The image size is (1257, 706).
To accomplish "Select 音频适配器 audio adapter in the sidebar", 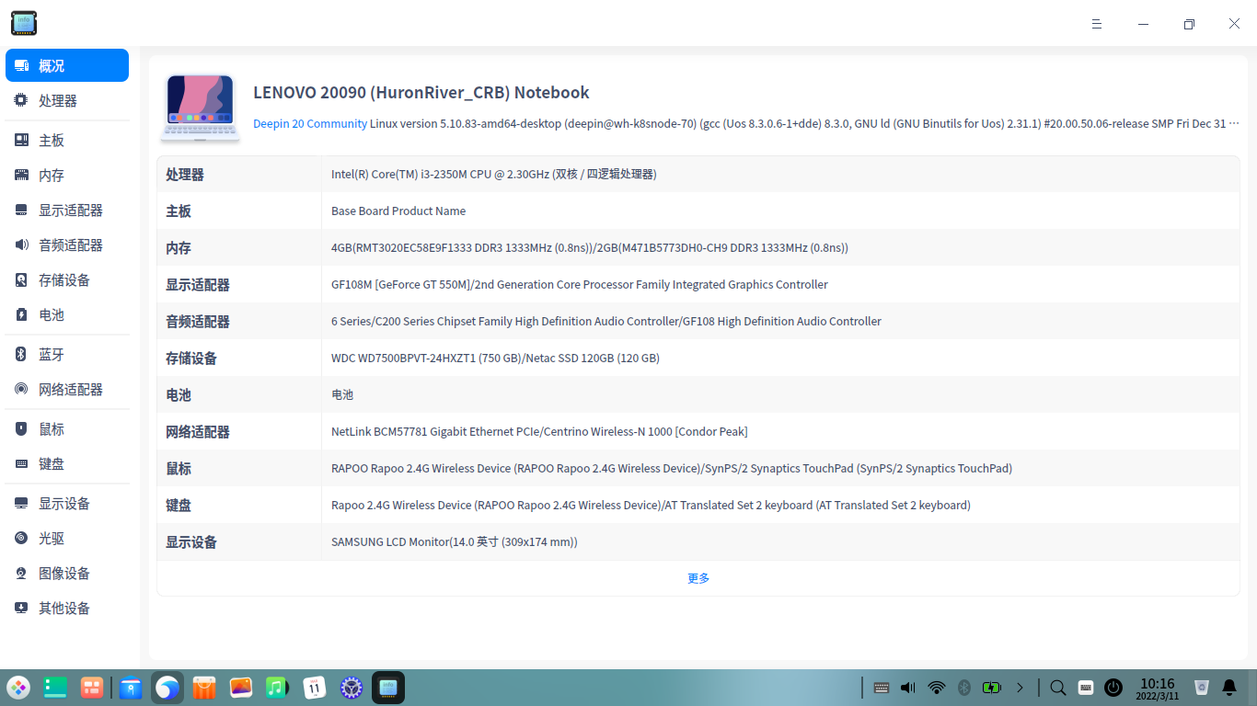I will (67, 245).
